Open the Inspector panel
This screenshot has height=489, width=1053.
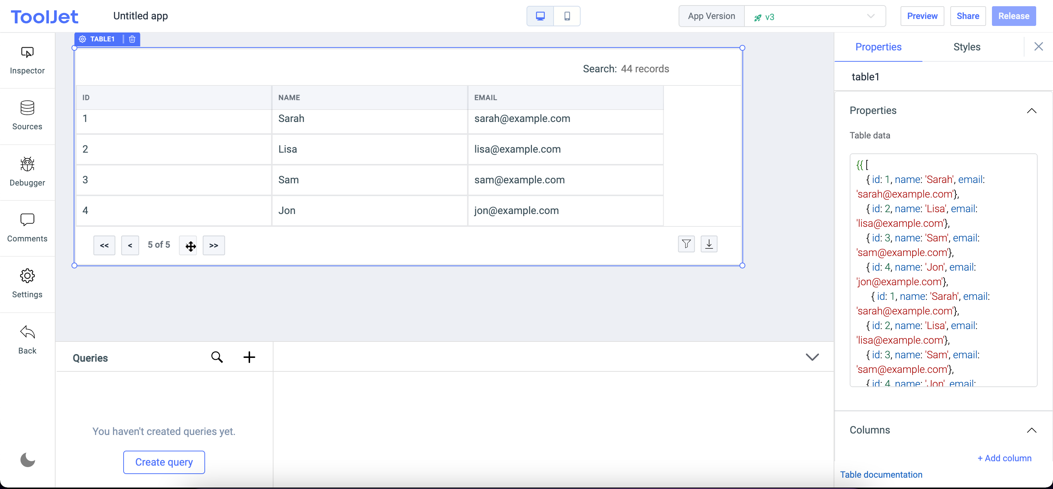click(27, 60)
